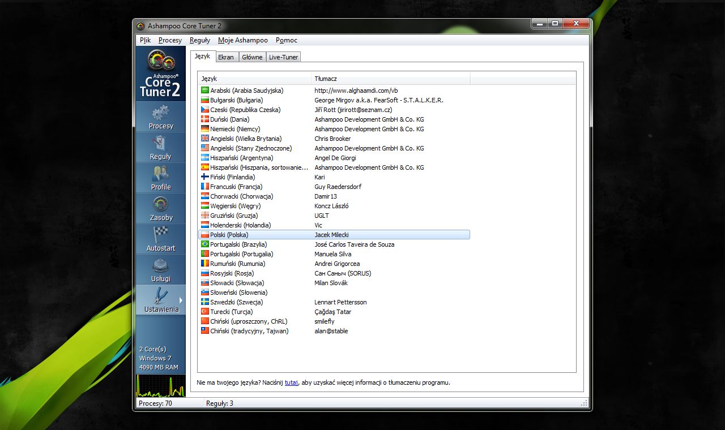Click the Georgian flag icon
Screen dimensions: 725x430
pyautogui.click(x=205, y=216)
